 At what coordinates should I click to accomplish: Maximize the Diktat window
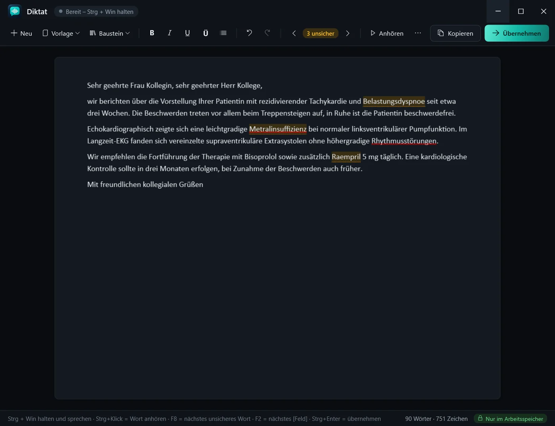click(x=521, y=11)
